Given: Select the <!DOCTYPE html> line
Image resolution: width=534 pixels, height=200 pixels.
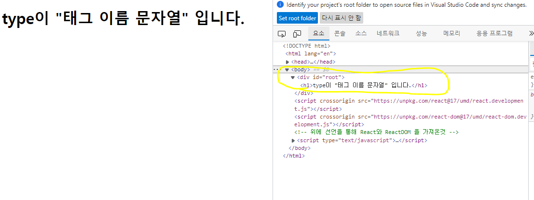Looking at the screenshot, I should point(306,46).
